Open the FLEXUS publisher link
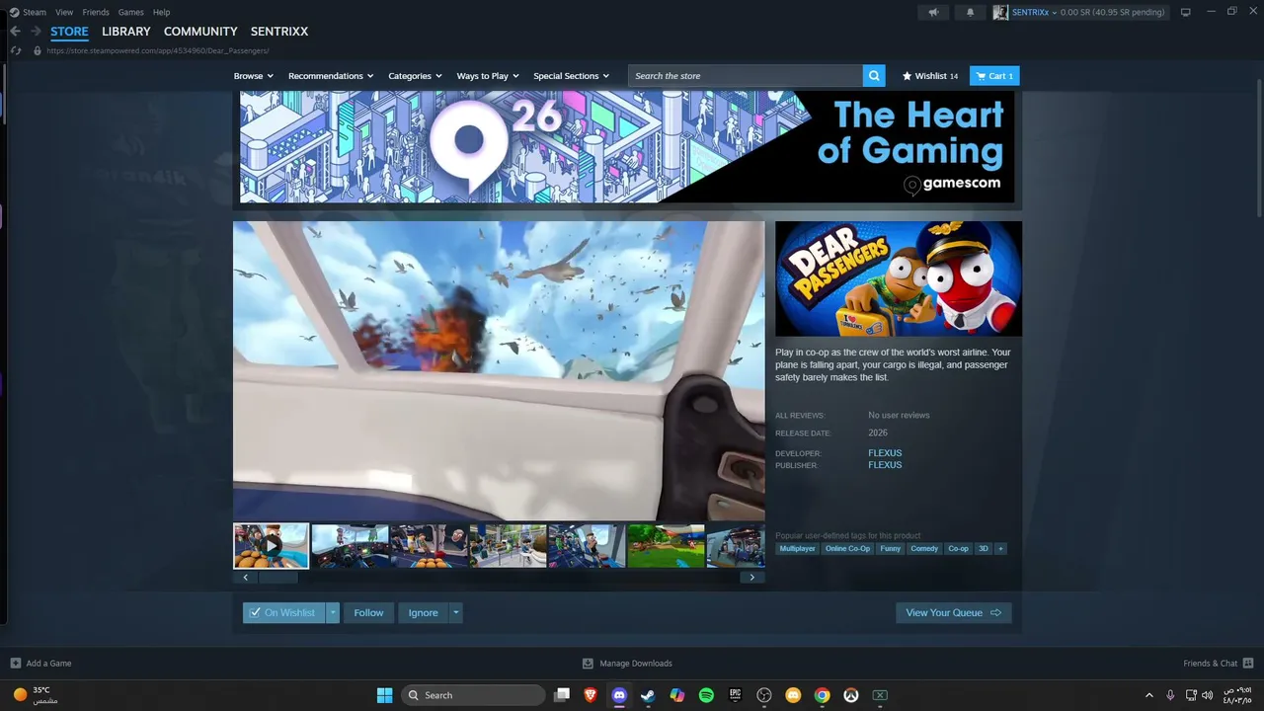 (x=885, y=465)
